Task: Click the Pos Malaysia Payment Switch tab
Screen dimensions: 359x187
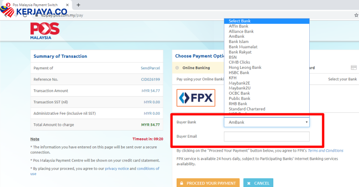Action: point(37,5)
